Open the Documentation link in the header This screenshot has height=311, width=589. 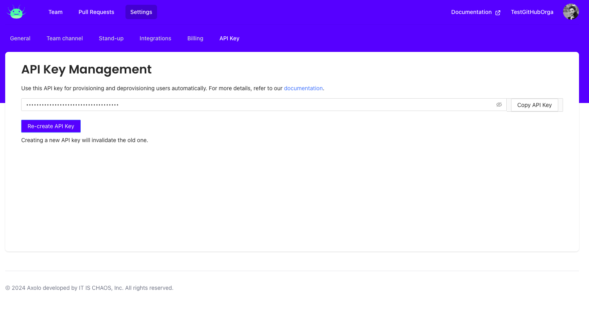click(x=471, y=12)
